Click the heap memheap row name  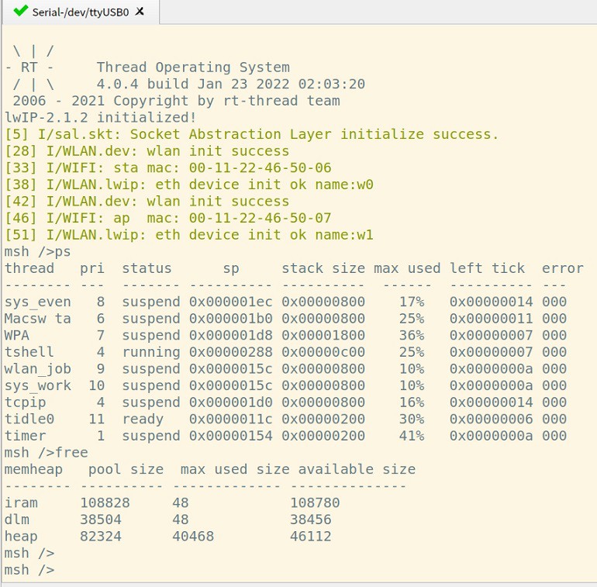(21, 536)
